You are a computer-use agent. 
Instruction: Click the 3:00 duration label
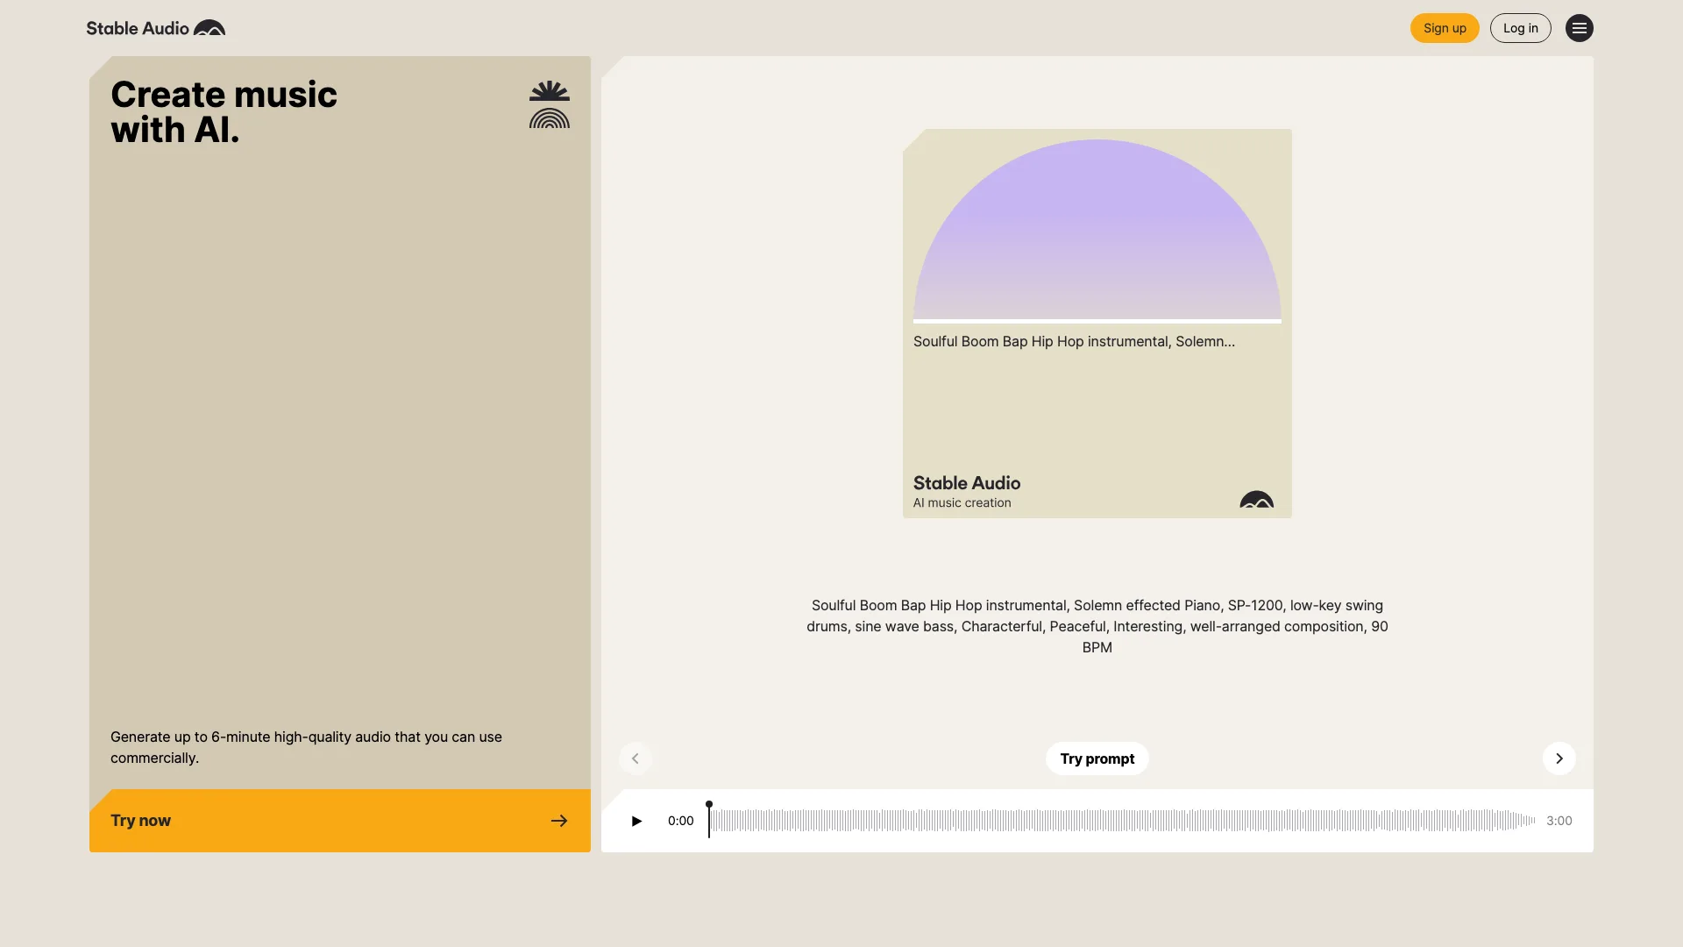pyautogui.click(x=1559, y=821)
